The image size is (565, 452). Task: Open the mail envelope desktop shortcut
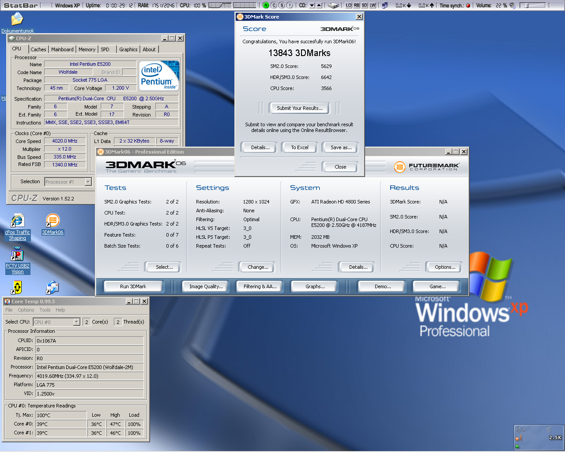(53, 288)
